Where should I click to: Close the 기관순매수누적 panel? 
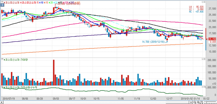(204, 87)
